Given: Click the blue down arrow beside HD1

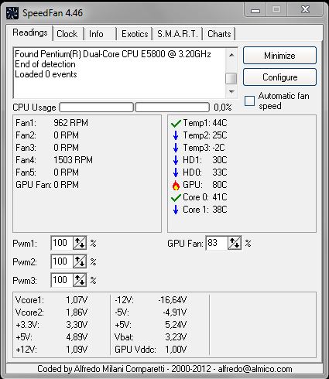Looking at the screenshot, I should [x=176, y=160].
